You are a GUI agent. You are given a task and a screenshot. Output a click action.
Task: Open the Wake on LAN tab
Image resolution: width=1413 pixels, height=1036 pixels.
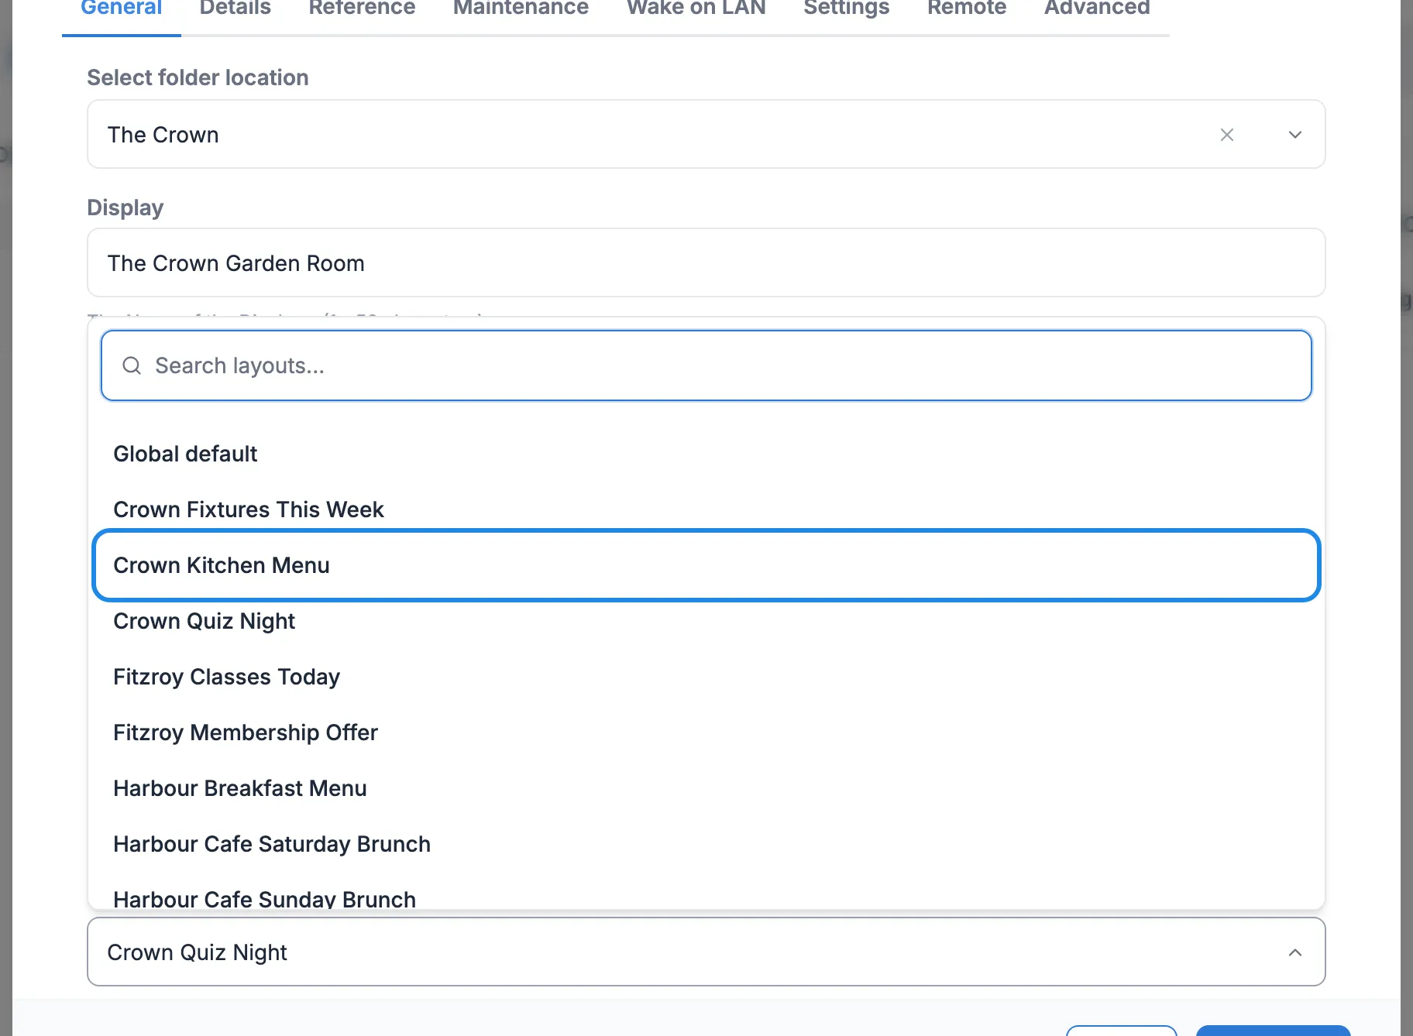click(696, 9)
